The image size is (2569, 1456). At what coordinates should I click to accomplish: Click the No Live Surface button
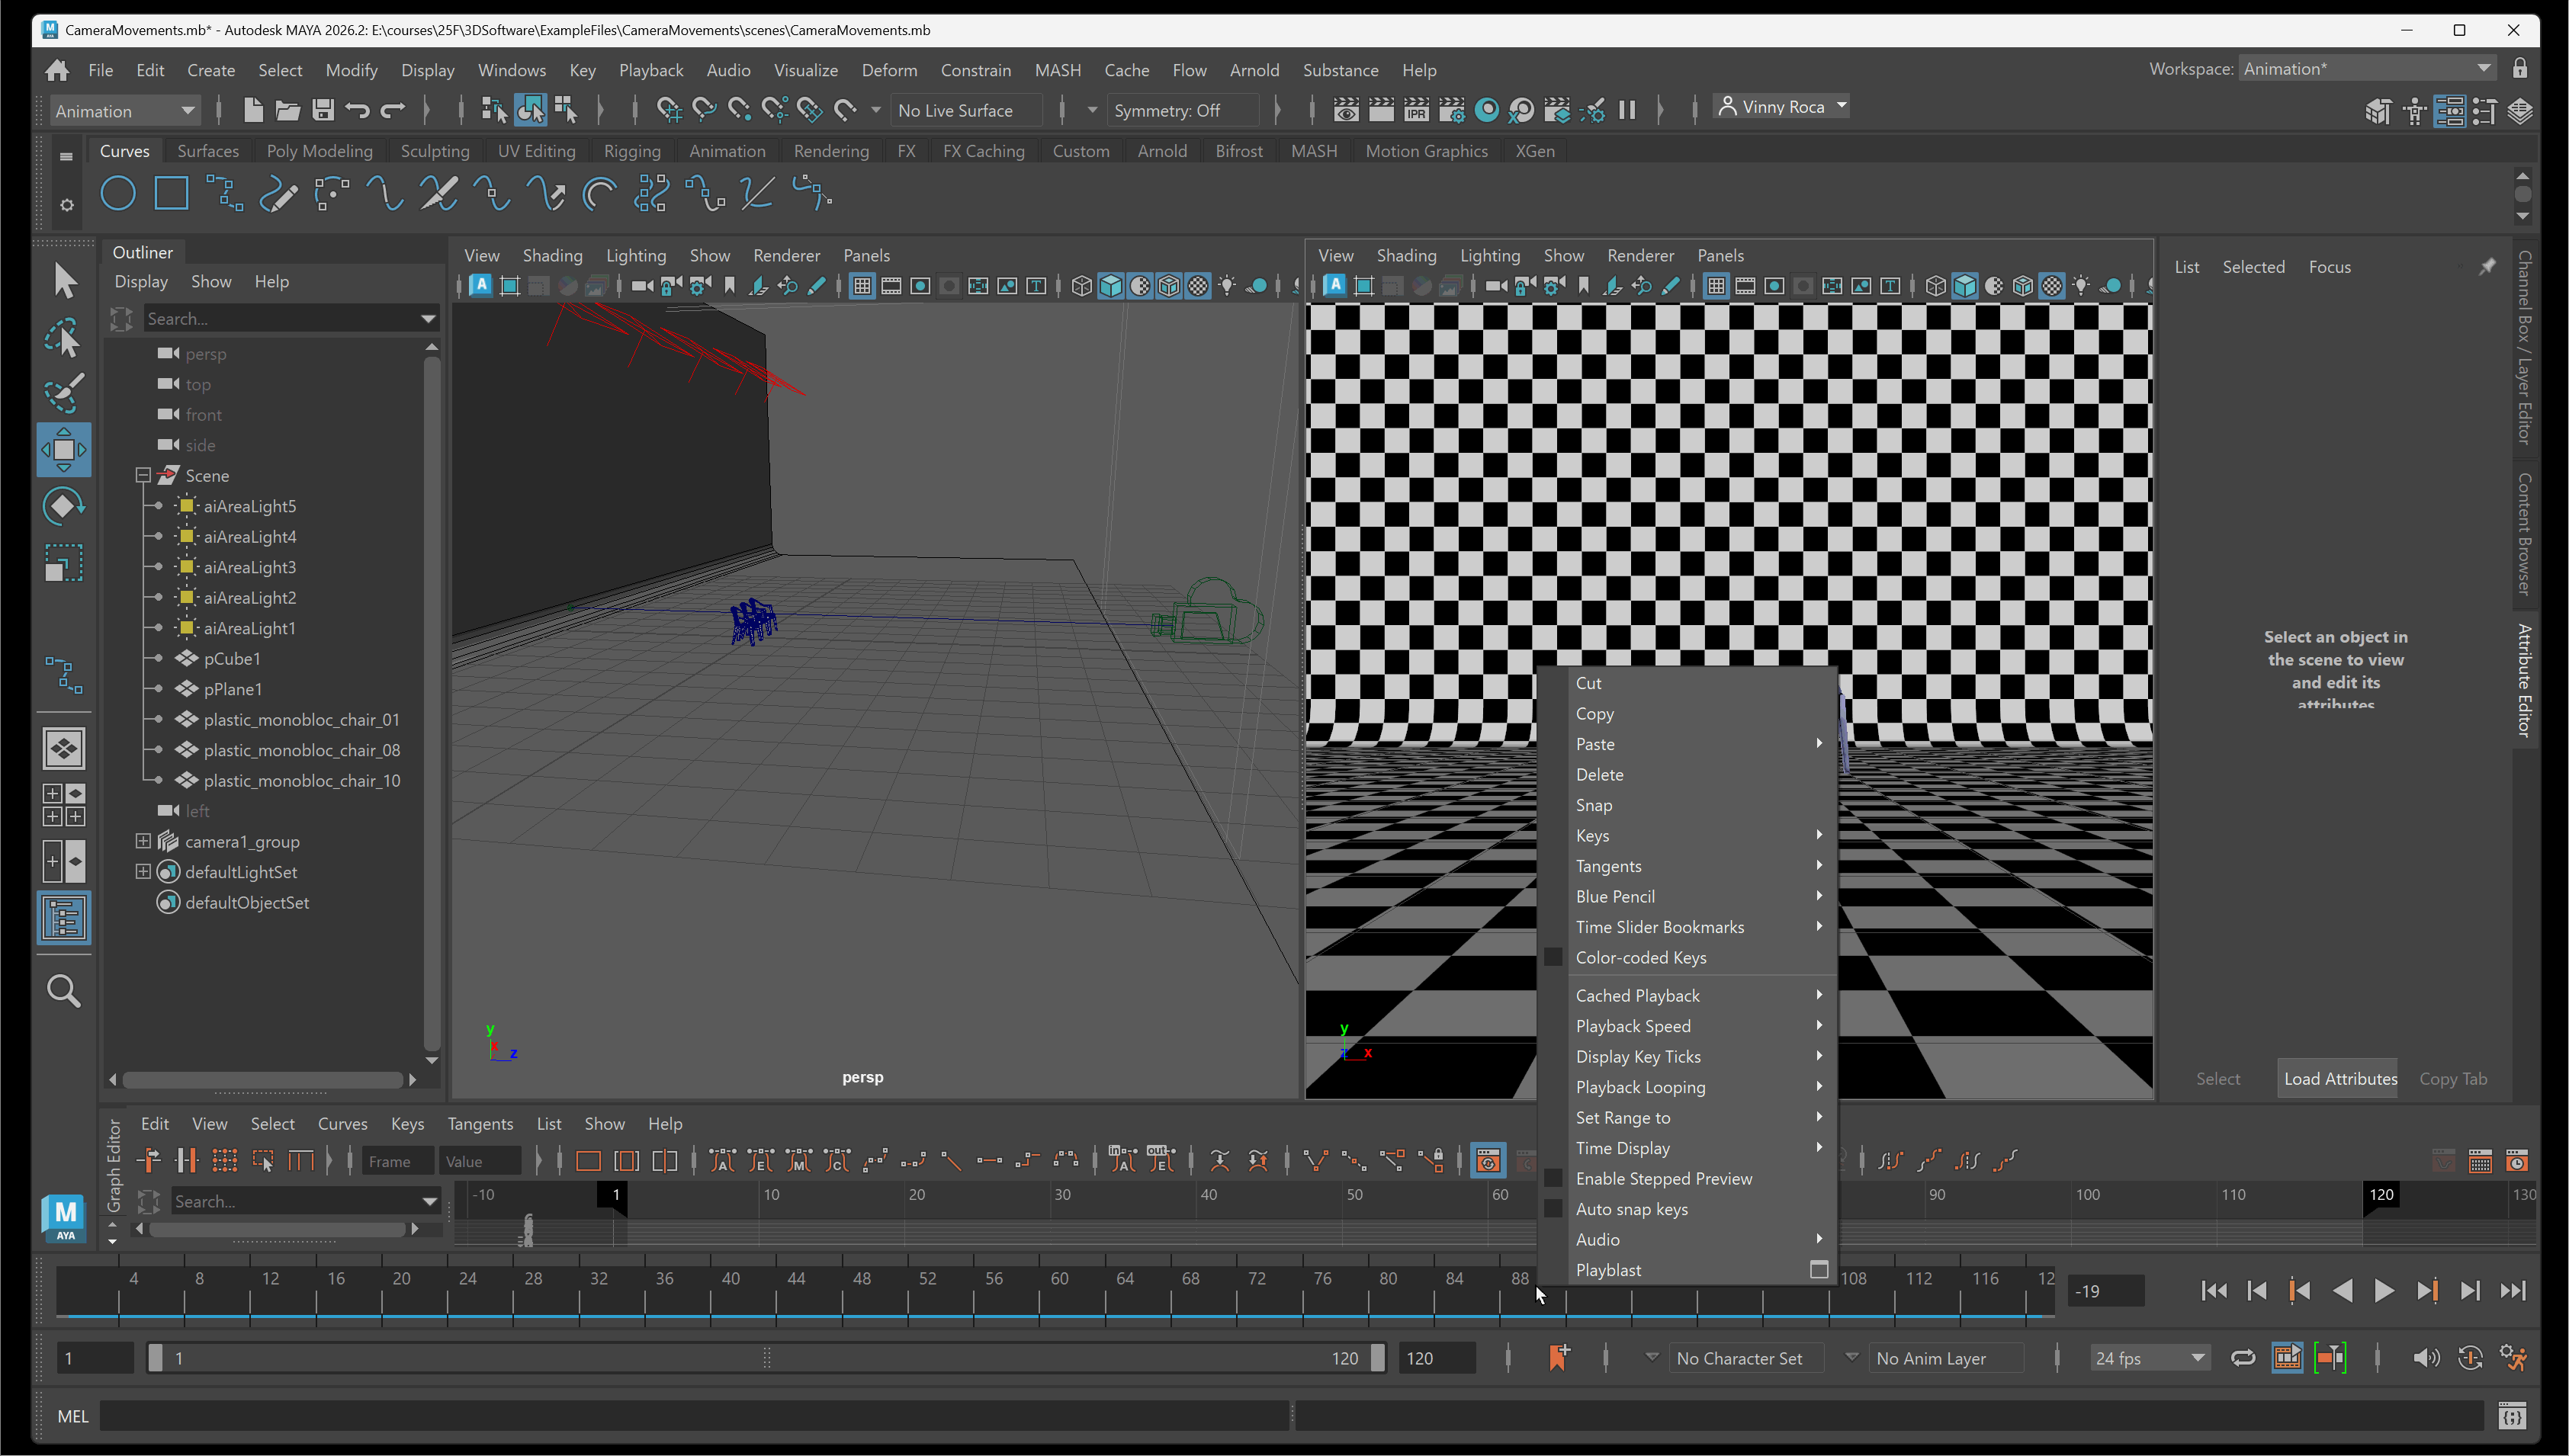tap(955, 111)
